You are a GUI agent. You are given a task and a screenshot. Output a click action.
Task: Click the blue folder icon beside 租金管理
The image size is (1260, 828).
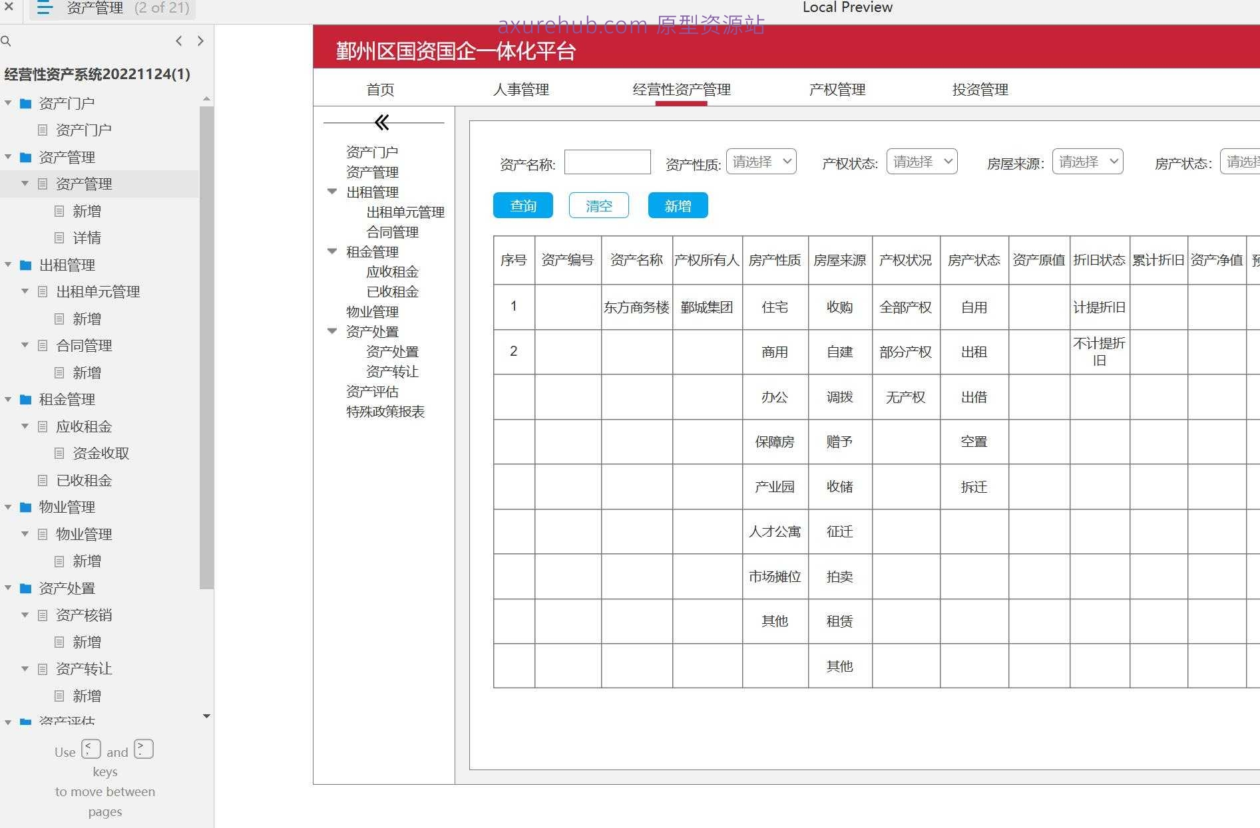[26, 400]
